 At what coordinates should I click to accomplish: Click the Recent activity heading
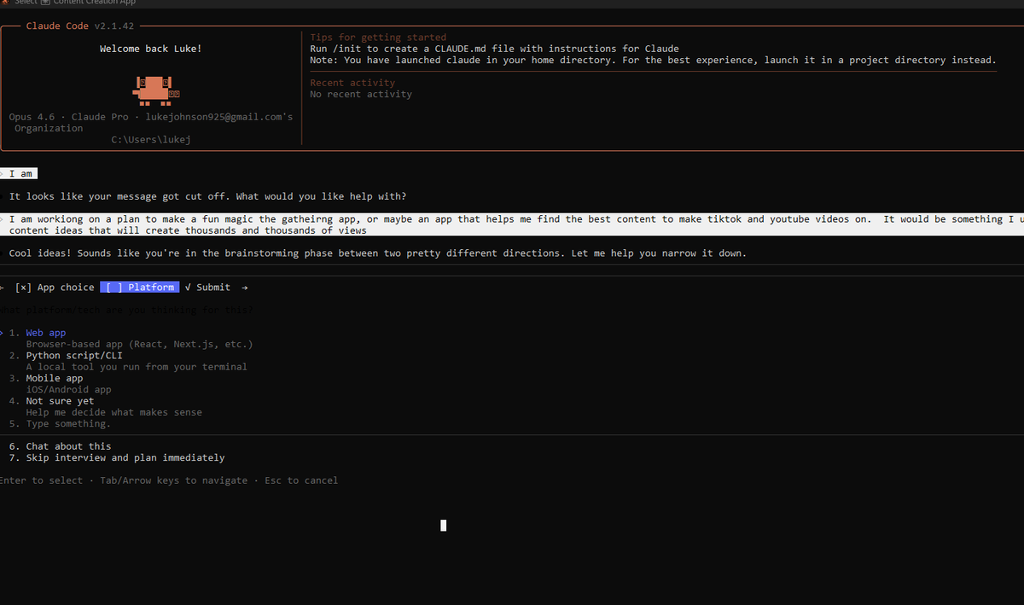pyautogui.click(x=352, y=83)
